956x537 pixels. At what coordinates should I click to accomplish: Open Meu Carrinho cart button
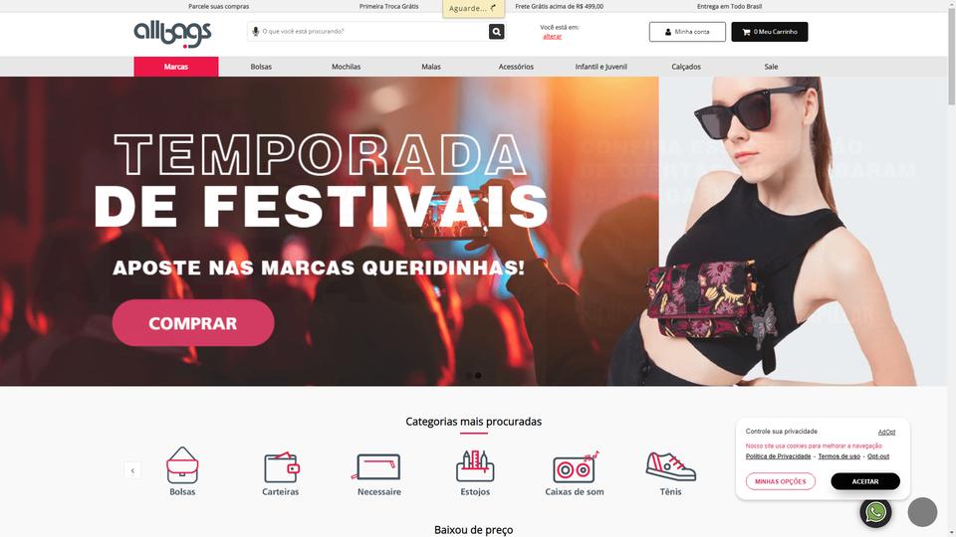click(770, 32)
